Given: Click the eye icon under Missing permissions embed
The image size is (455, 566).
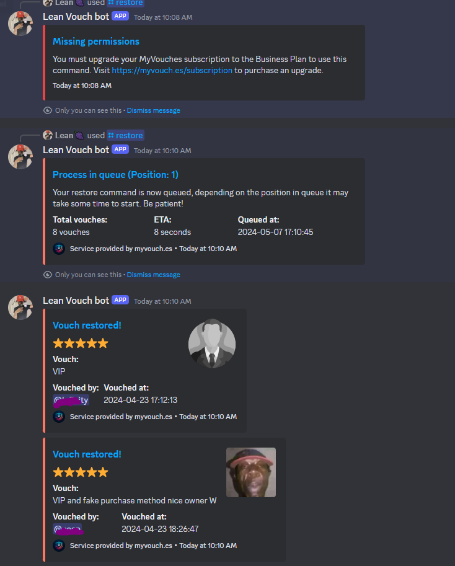Looking at the screenshot, I should [48, 110].
